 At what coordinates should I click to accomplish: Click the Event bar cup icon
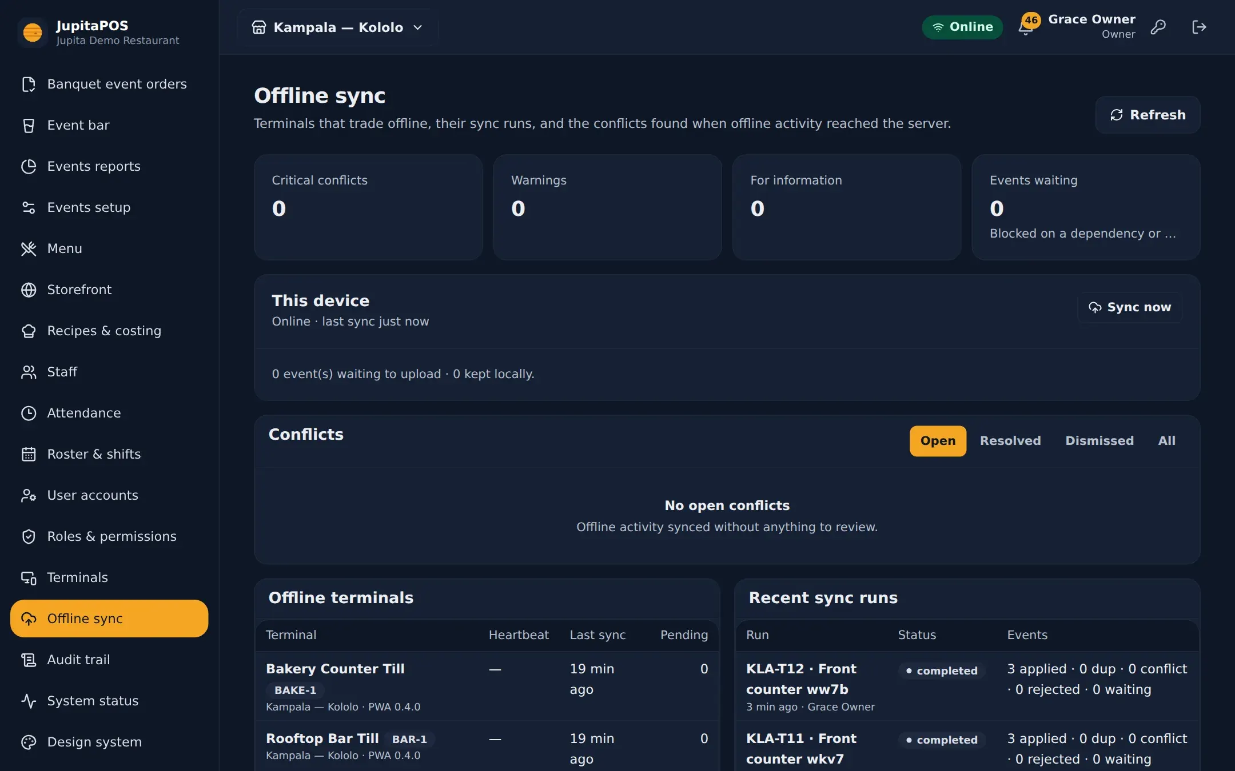coord(29,125)
